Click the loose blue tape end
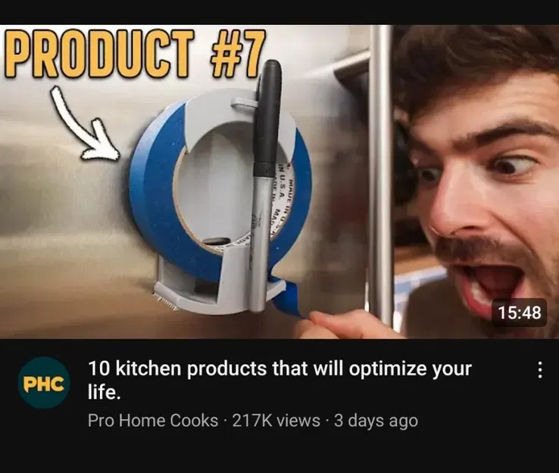This screenshot has height=473, width=559. pos(288,299)
